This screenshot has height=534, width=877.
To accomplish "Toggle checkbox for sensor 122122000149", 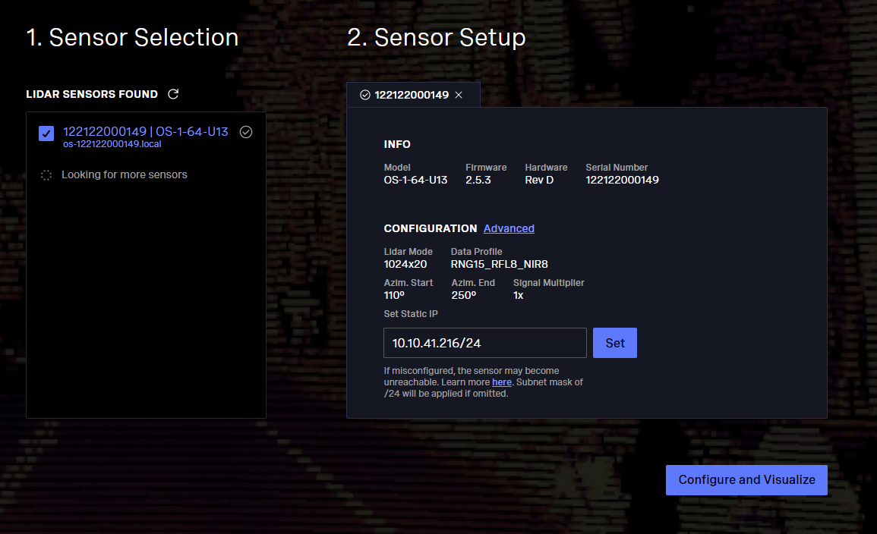I will point(46,133).
